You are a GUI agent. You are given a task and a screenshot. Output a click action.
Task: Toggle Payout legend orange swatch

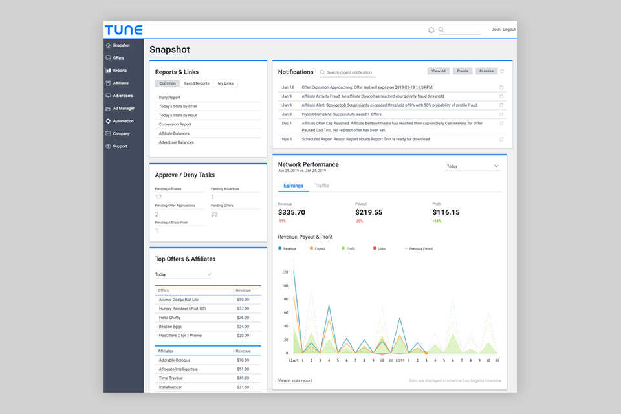pyautogui.click(x=311, y=248)
